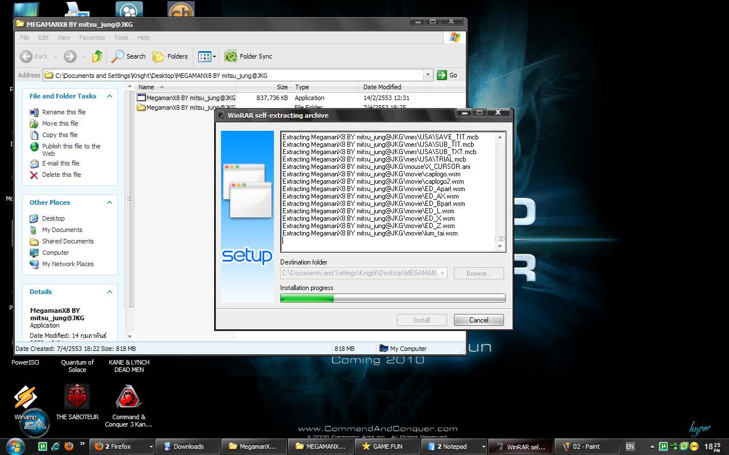
Task: Click the E-mail this file task
Action: click(60, 163)
